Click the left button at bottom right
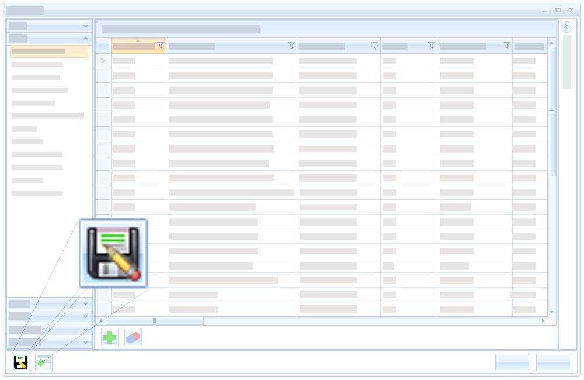584x380 pixels. 512,362
